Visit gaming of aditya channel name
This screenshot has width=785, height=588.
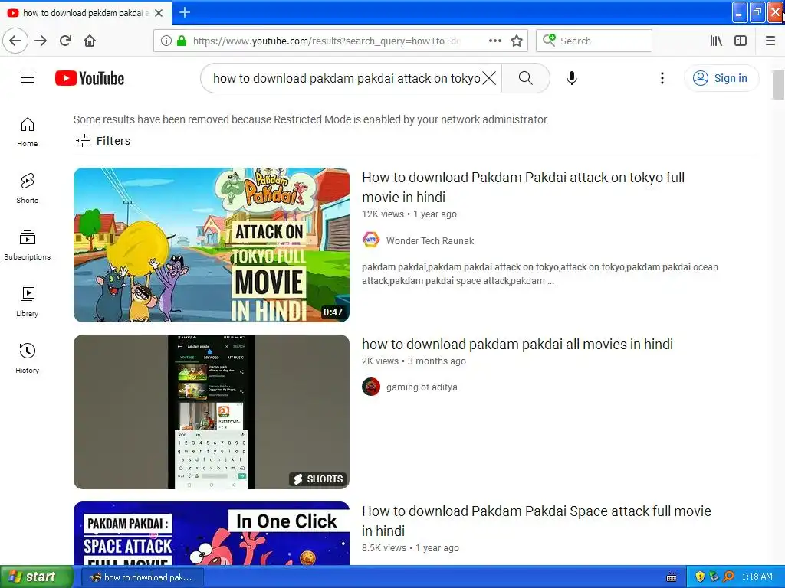pos(422,387)
